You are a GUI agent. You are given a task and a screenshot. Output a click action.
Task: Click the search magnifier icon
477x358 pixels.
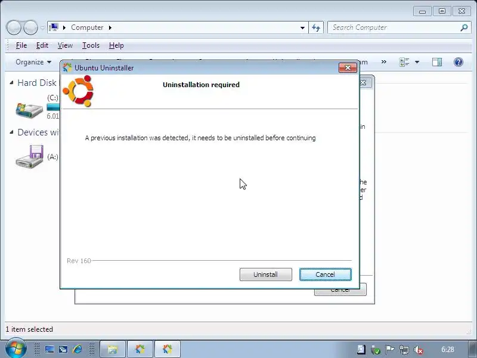click(x=464, y=27)
